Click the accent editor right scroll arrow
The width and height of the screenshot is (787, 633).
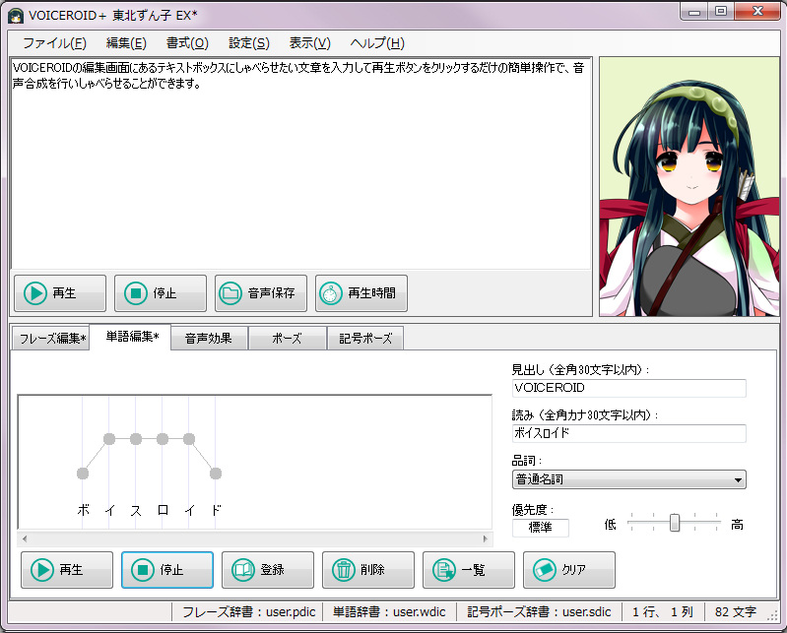pyautogui.click(x=485, y=538)
